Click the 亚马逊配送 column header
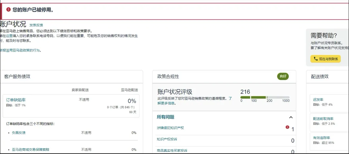 [x=129, y=90]
